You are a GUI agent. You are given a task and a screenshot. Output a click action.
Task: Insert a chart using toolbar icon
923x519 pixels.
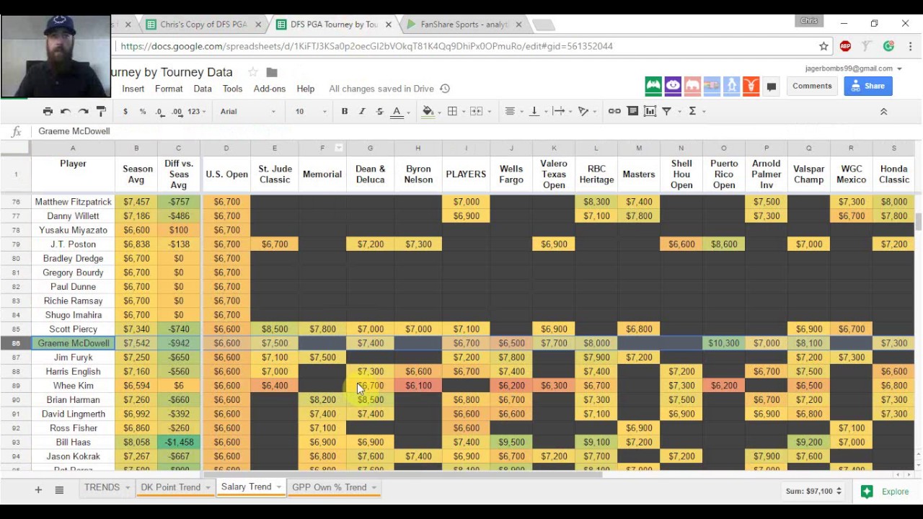click(x=650, y=111)
